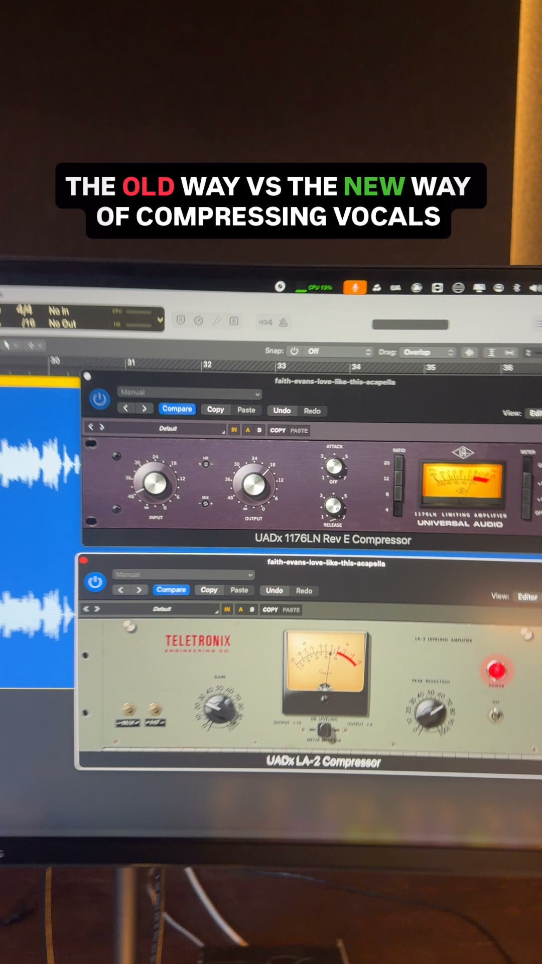
Task: Click Compare in the 1176LN plugin window
Action: 177,409
